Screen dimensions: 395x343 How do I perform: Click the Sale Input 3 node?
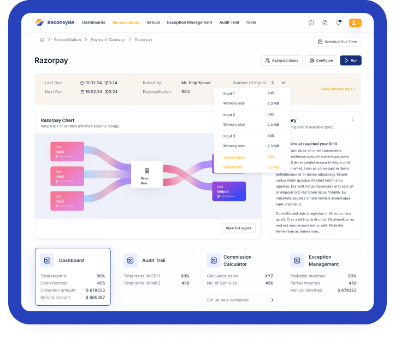(x=67, y=201)
